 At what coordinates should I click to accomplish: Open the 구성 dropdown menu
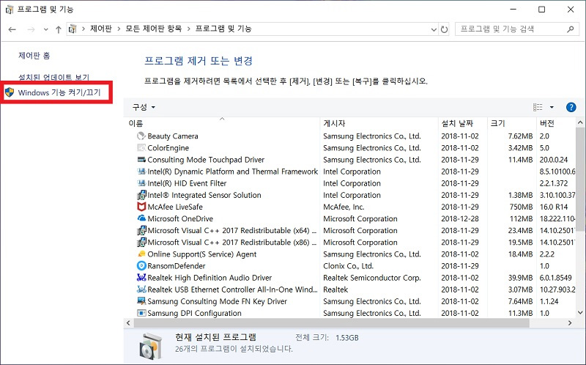point(144,107)
